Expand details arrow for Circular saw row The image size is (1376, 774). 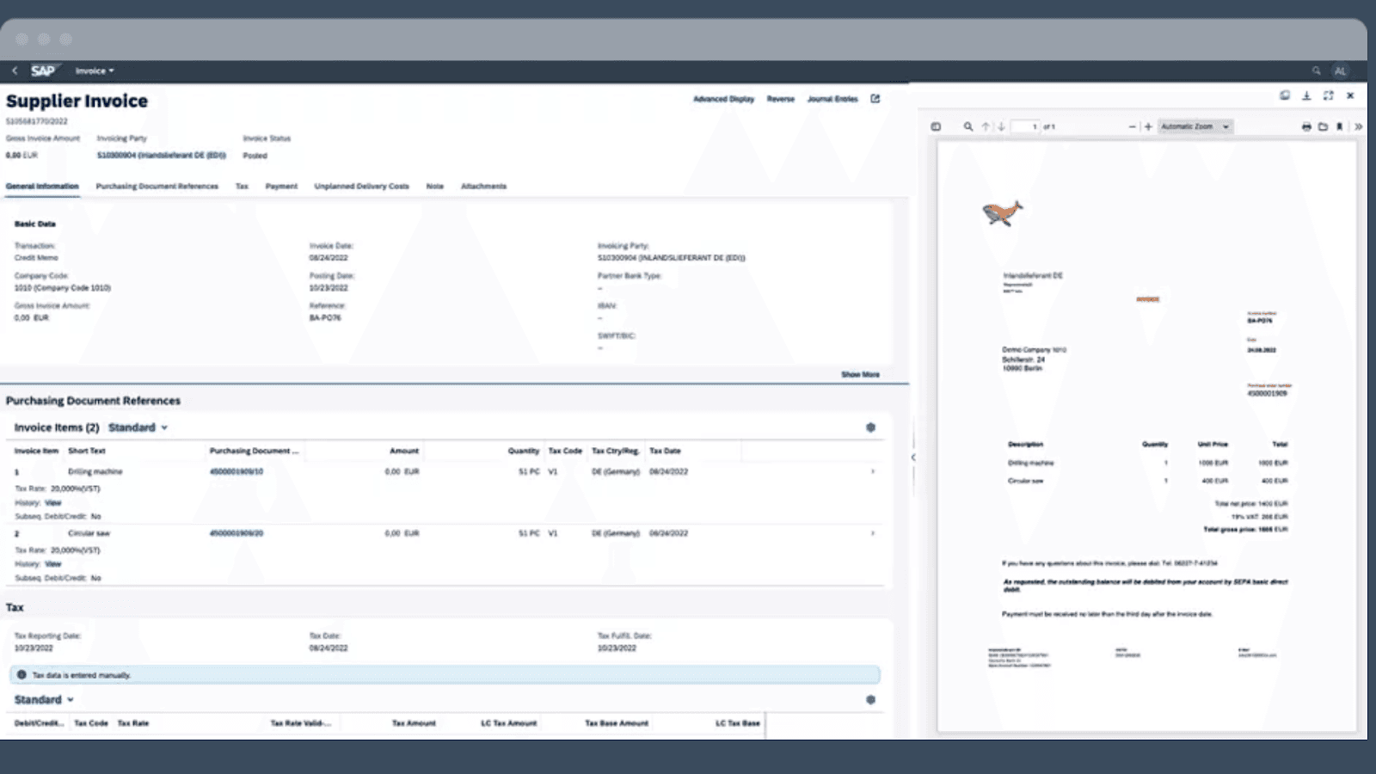click(x=873, y=533)
